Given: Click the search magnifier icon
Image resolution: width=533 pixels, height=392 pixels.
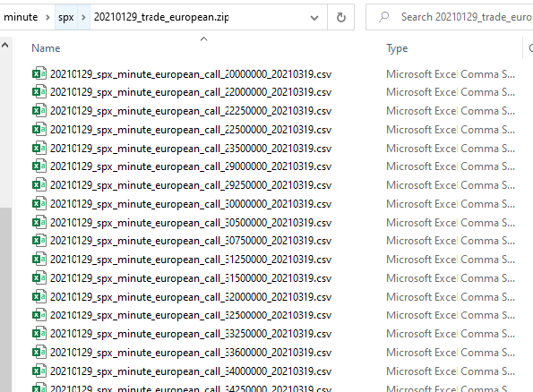Looking at the screenshot, I should pyautogui.click(x=383, y=17).
